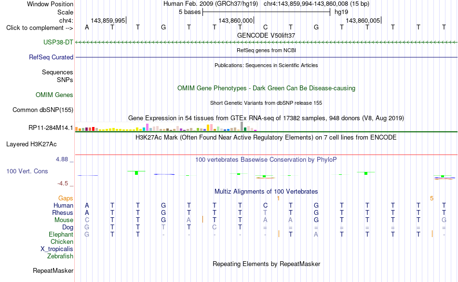
Task: Click the hg19 label beside the scale bar
Action: pyautogui.click(x=341, y=12)
